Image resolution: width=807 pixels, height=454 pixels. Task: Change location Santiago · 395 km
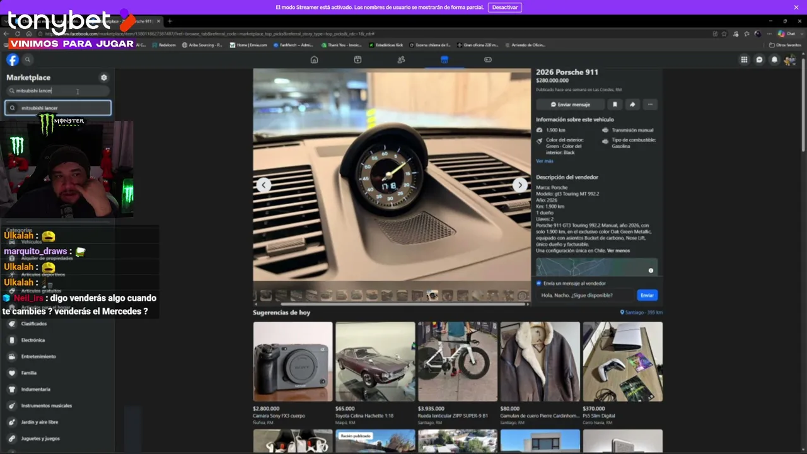pyautogui.click(x=641, y=312)
